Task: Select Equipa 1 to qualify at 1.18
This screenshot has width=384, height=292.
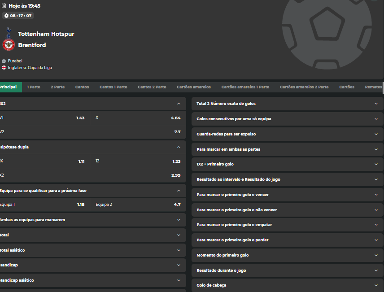Action: point(44,205)
